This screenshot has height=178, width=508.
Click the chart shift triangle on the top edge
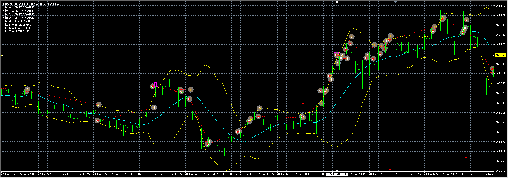(395, 2)
